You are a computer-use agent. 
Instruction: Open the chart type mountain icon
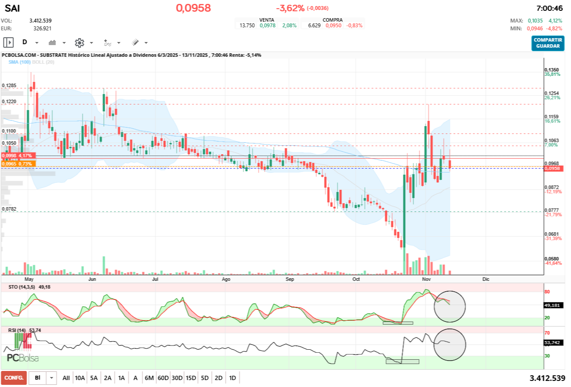tap(52, 42)
